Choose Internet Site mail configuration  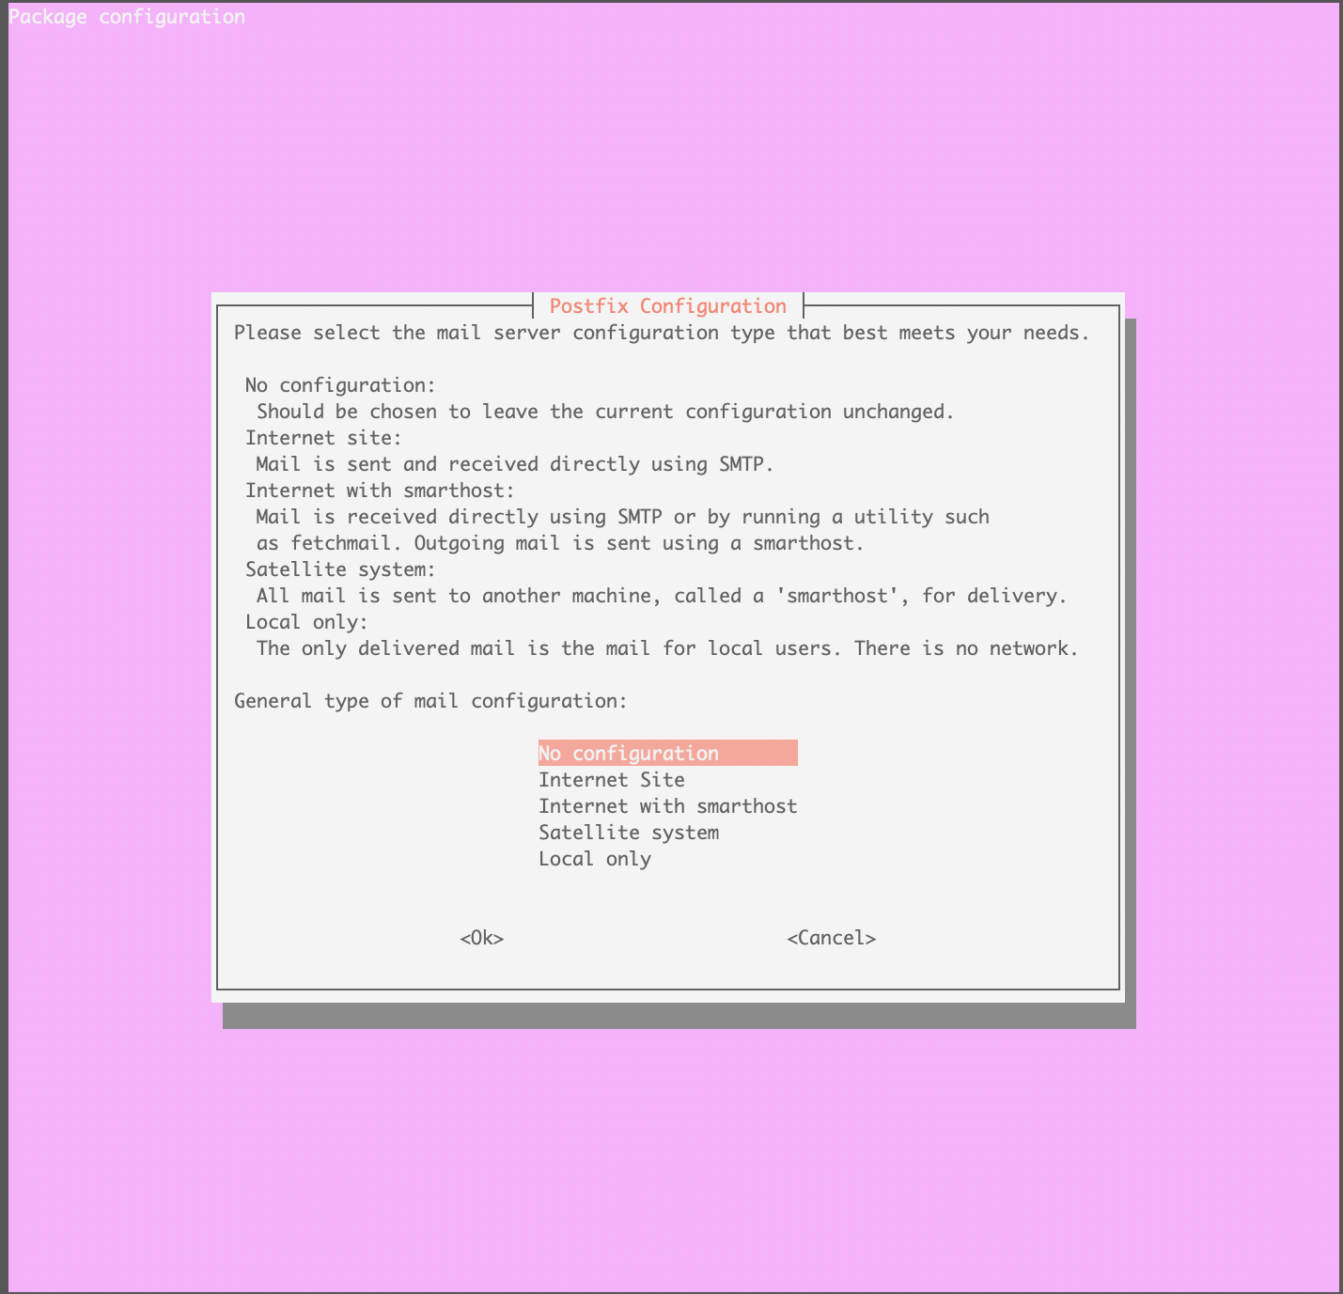pos(612,780)
